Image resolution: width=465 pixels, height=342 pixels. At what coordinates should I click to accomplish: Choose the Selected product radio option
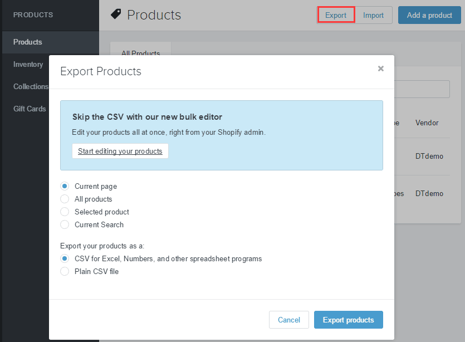pyautogui.click(x=65, y=212)
